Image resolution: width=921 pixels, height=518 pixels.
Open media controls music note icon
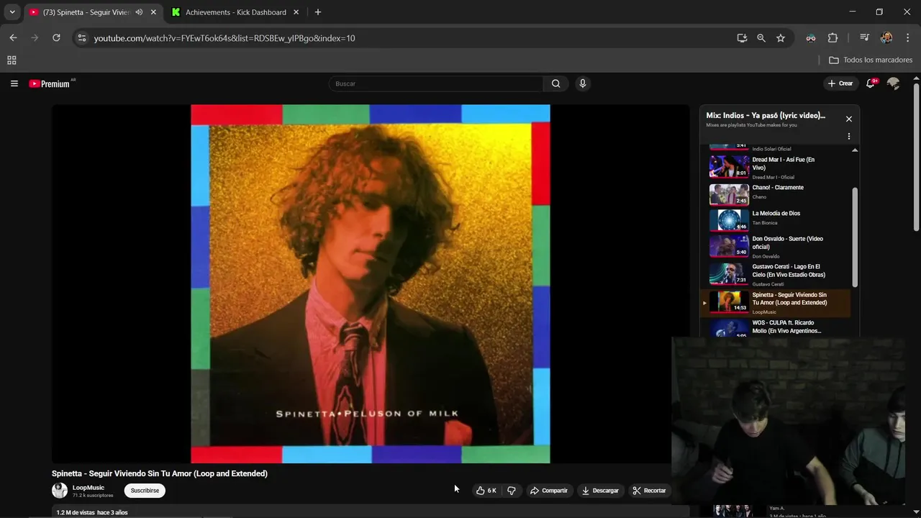[x=865, y=38]
